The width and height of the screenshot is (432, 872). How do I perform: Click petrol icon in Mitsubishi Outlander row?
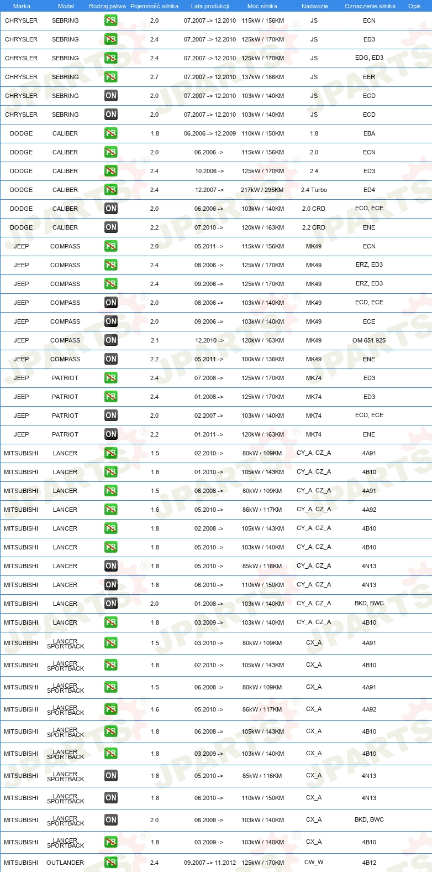[111, 863]
